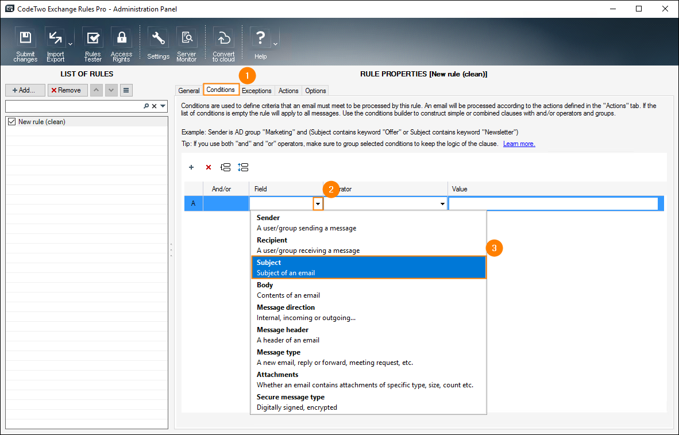The height and width of the screenshot is (435, 679).
Task: Switch to the General tab
Action: 189,91
